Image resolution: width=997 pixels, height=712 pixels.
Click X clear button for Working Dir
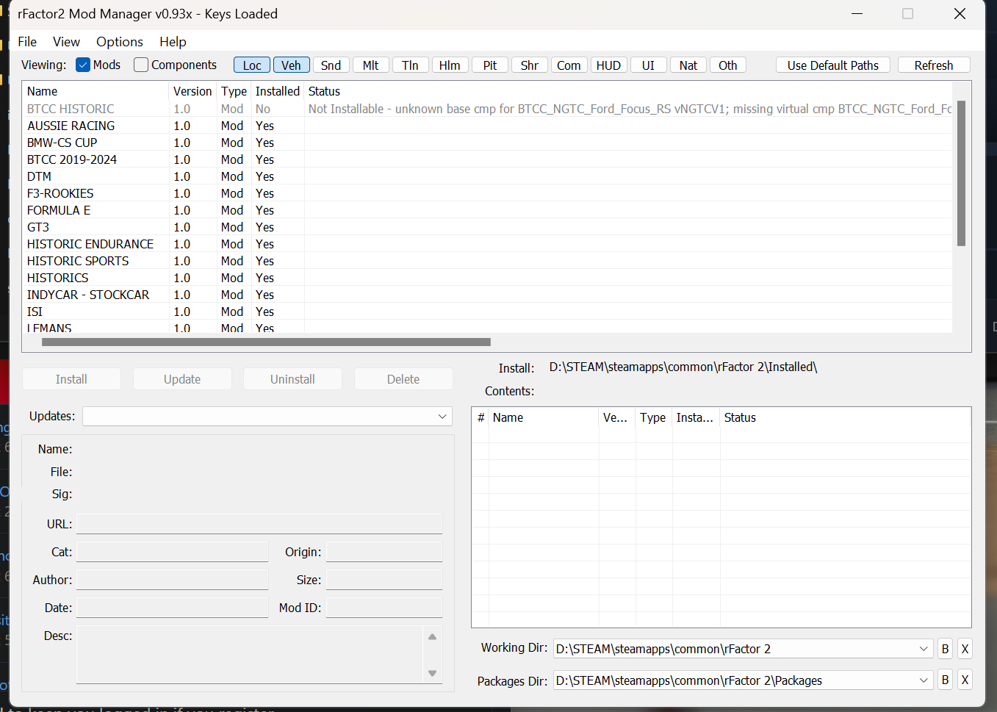965,649
